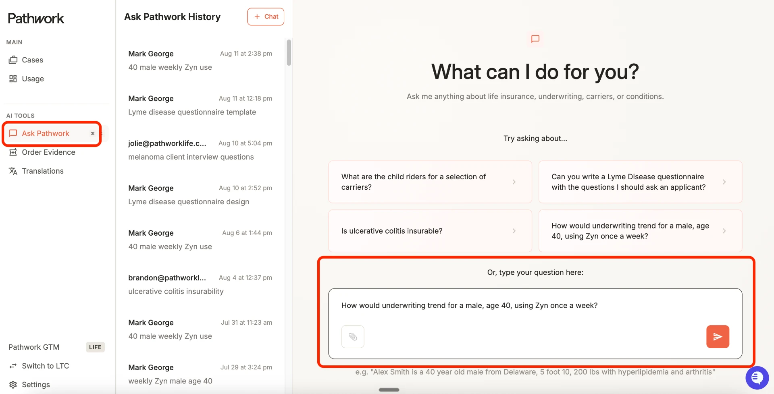Open history chat from Aug 6 at 1:44 pm
Viewport: 774px width, 394px height.
tap(200, 240)
